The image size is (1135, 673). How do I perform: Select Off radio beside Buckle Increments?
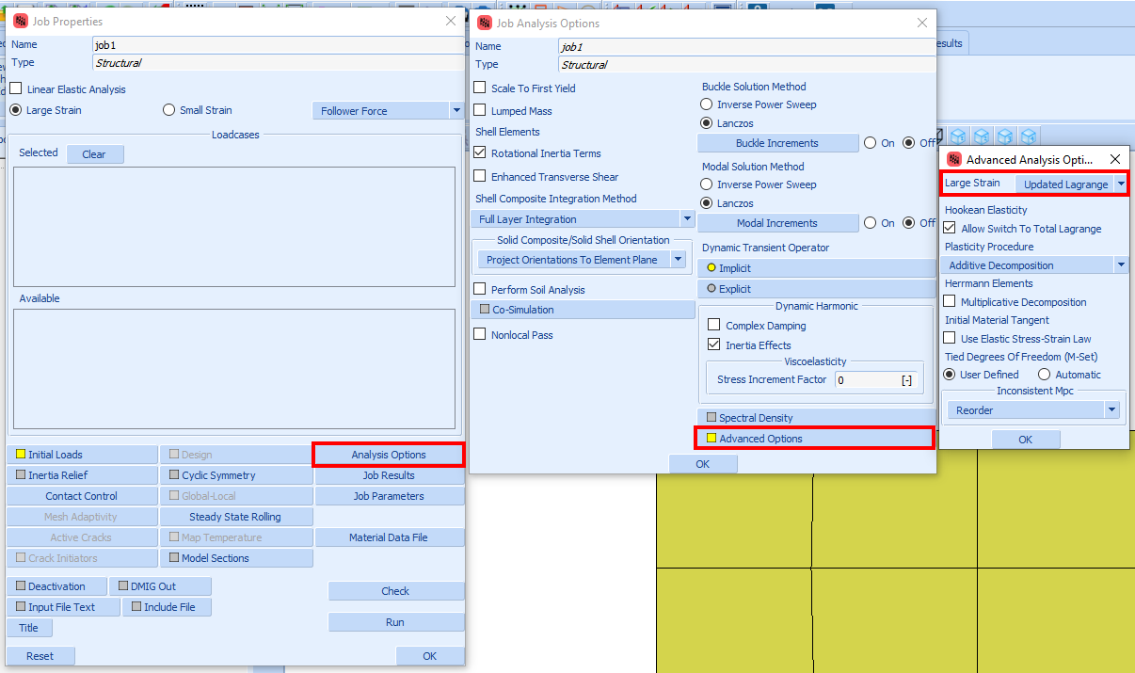click(908, 143)
